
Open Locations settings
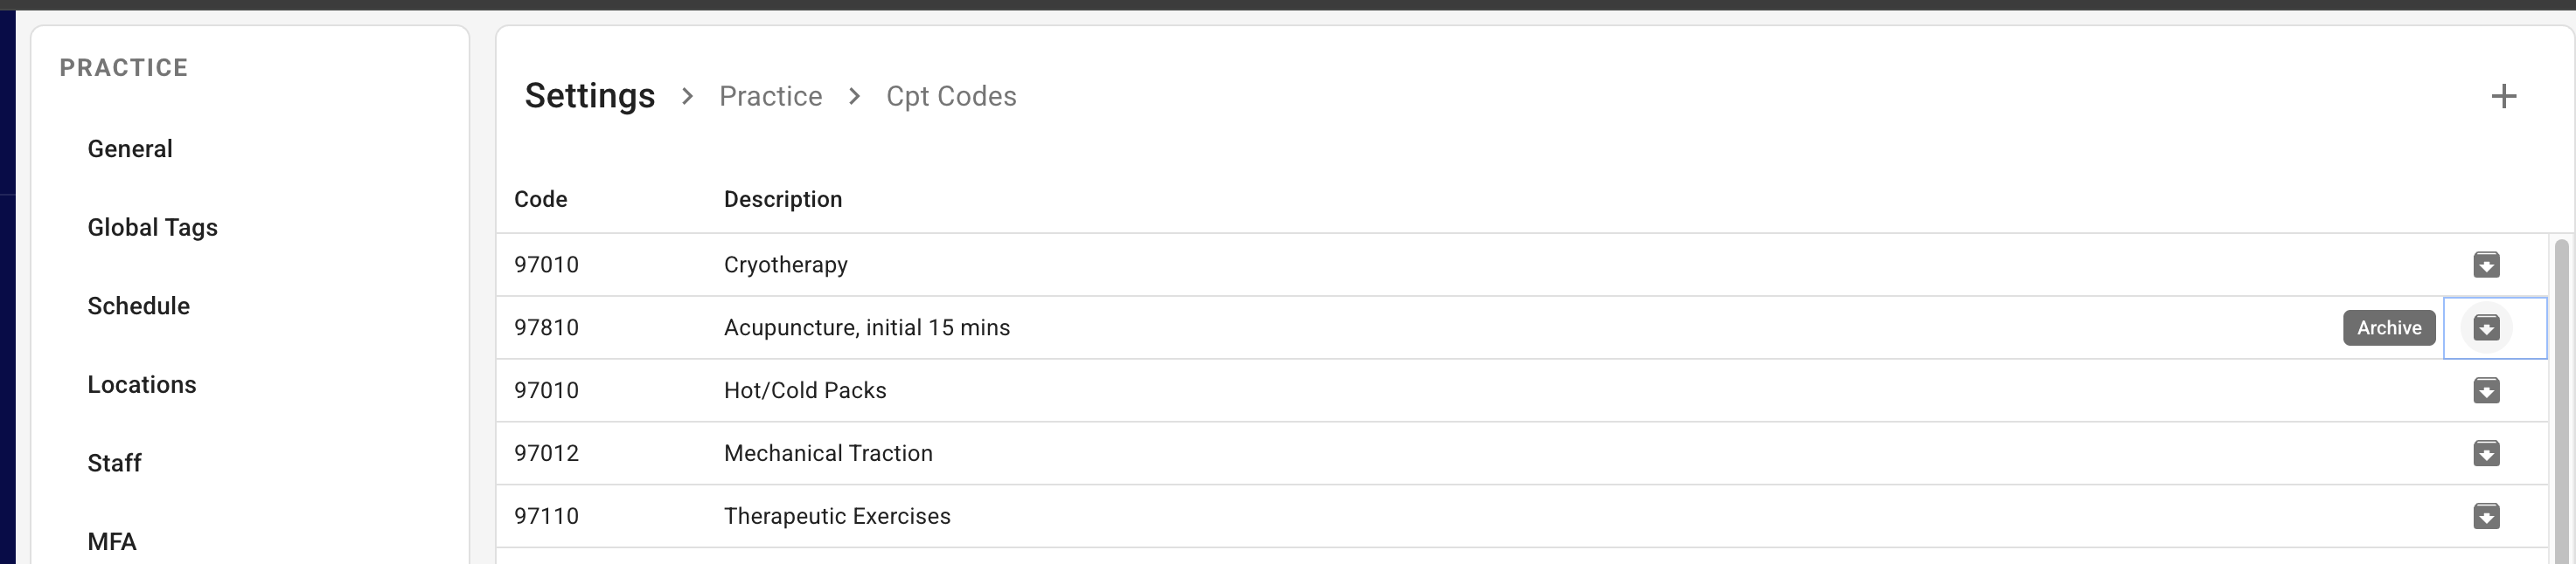click(141, 384)
